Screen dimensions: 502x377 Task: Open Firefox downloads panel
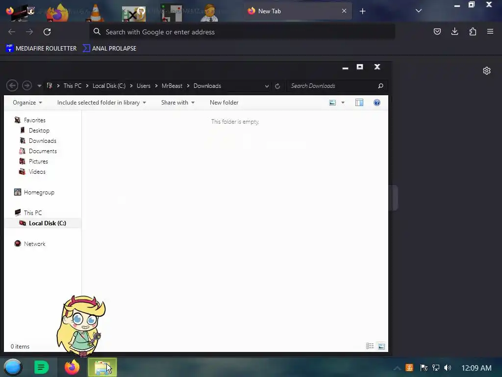454,31
